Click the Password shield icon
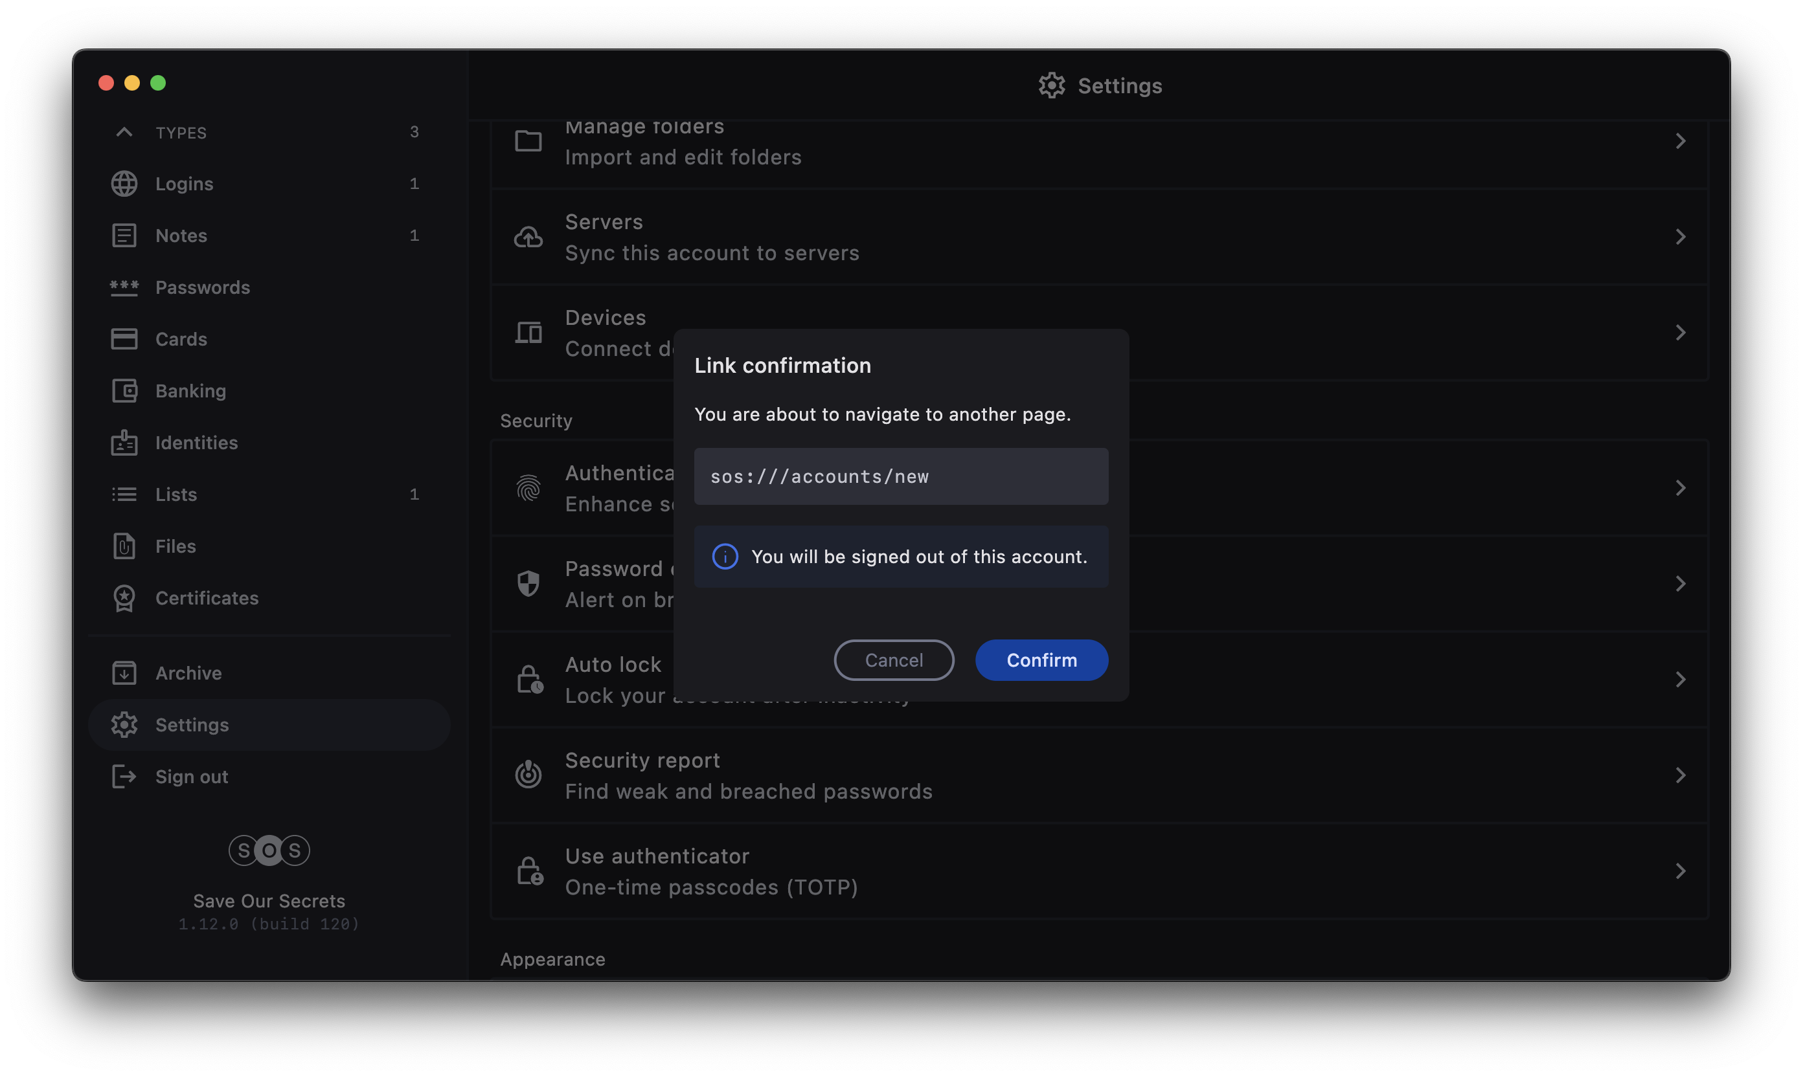 (528, 584)
